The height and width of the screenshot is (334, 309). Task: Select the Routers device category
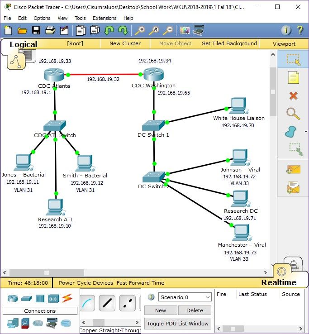13,298
